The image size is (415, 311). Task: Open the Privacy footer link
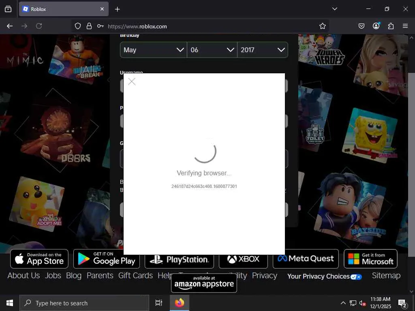coord(264,275)
